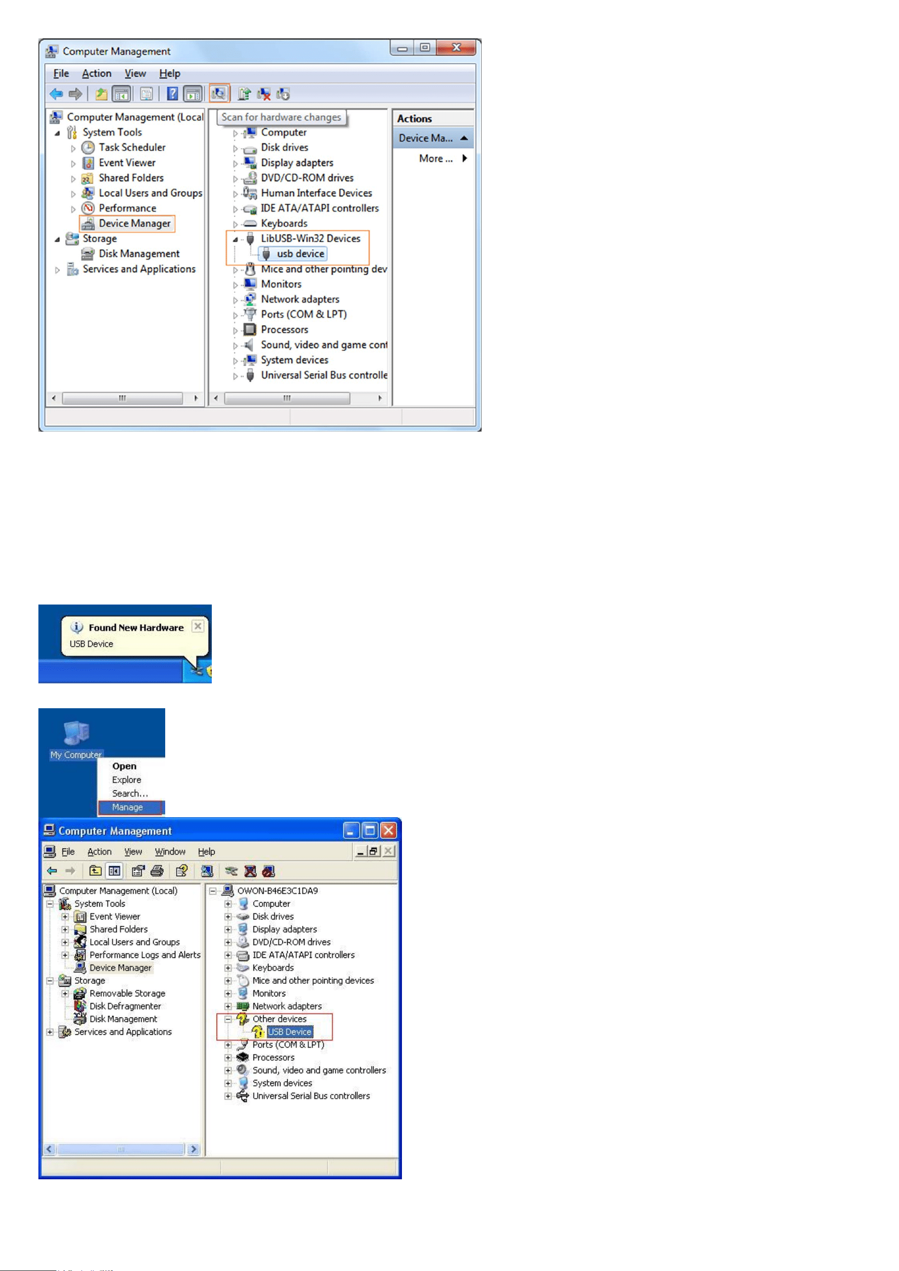899x1271 pixels.
Task: Open the Help menu in the XP Computer Management window
Action: pyautogui.click(x=207, y=851)
